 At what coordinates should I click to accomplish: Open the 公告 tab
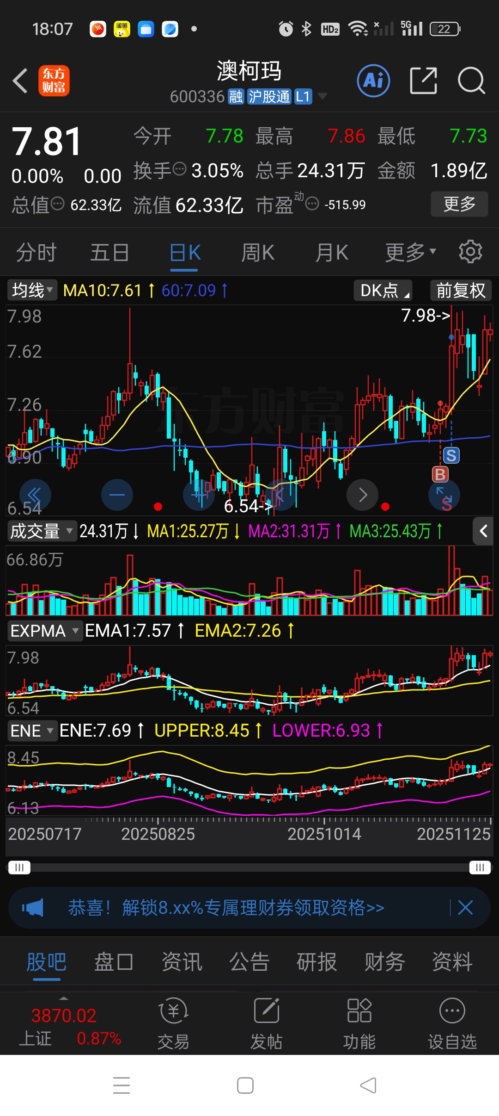[249, 962]
